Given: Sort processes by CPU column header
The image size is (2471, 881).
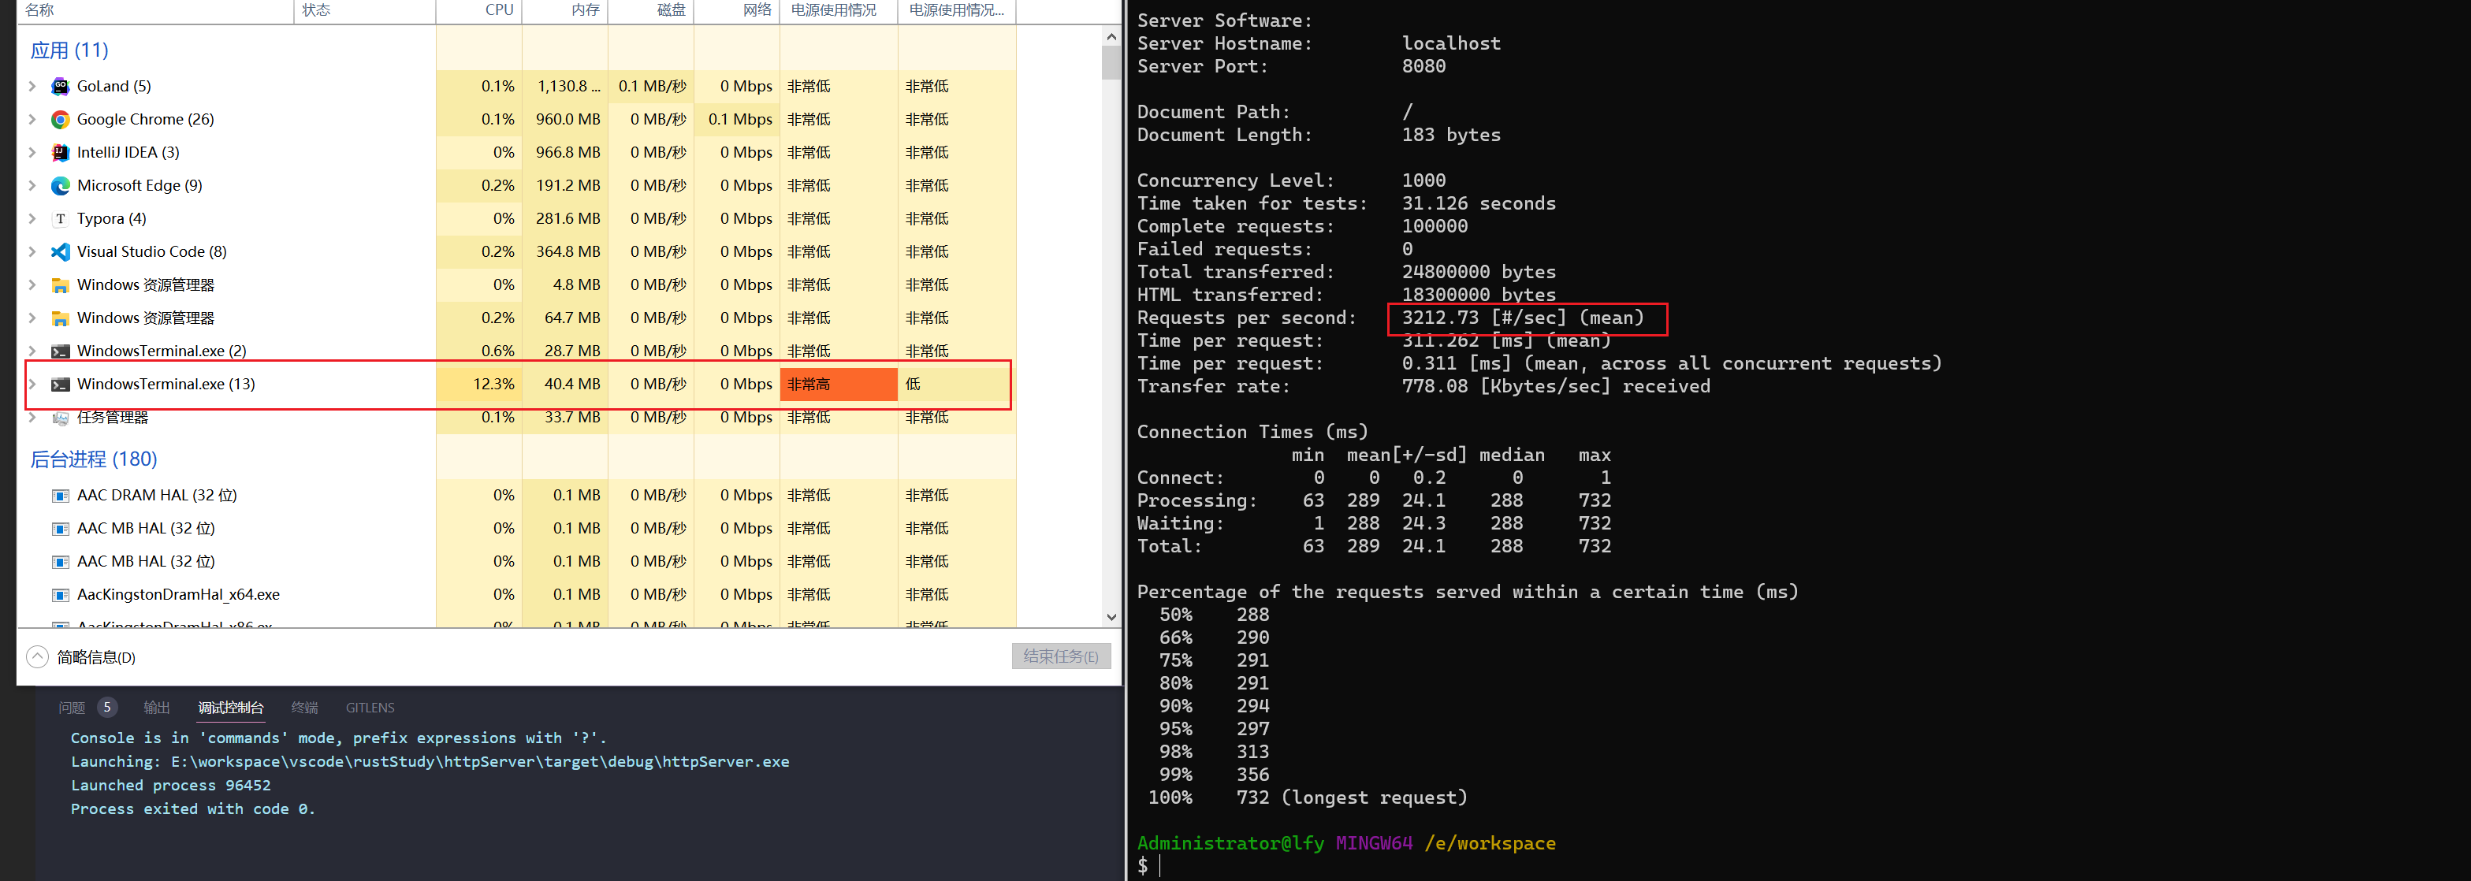Looking at the screenshot, I should pos(499,9).
